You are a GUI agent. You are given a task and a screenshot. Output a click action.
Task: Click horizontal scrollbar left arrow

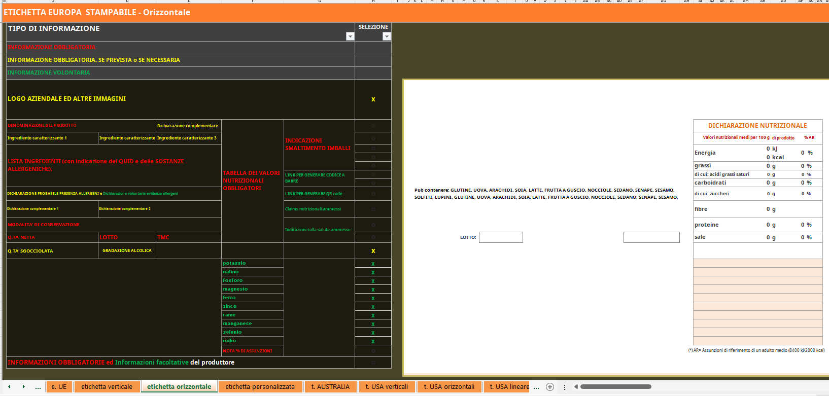click(576, 387)
